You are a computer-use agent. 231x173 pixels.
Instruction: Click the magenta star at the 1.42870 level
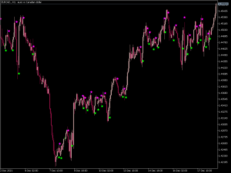point(68,130)
